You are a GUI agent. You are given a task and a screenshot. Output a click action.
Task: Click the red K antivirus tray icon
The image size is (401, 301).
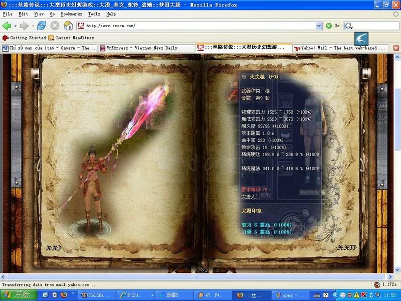tap(363, 295)
